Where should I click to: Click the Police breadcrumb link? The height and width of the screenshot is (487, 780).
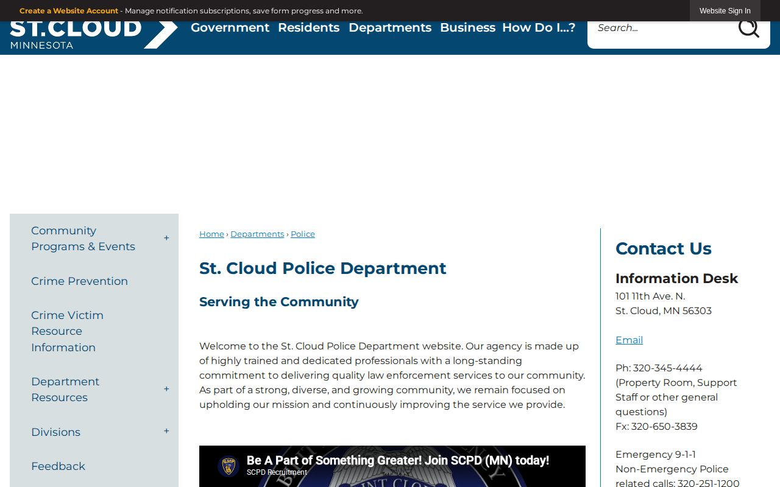click(303, 234)
